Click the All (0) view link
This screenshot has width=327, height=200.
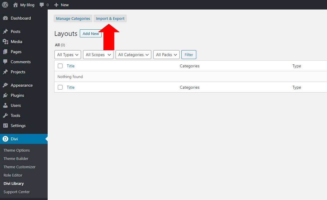click(x=60, y=45)
